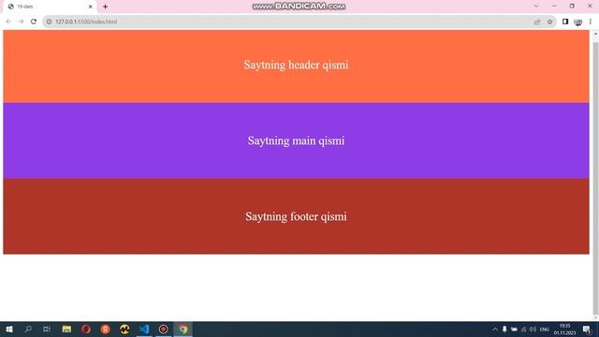Open the Windows Start menu
This screenshot has width=599, height=337.
click(9, 329)
